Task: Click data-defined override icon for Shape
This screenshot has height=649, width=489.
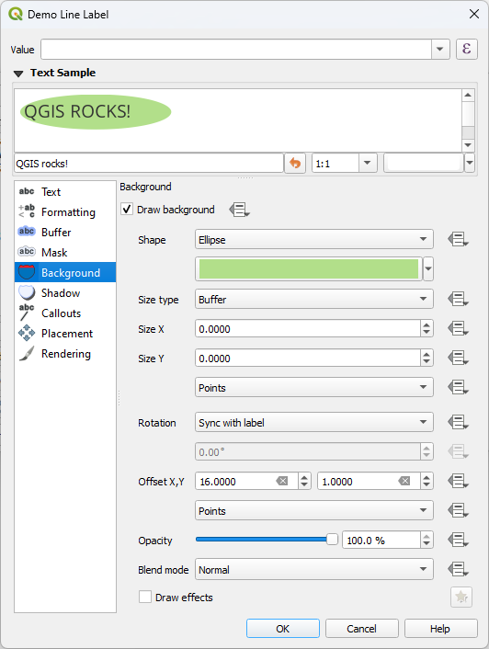Action: pos(458,239)
